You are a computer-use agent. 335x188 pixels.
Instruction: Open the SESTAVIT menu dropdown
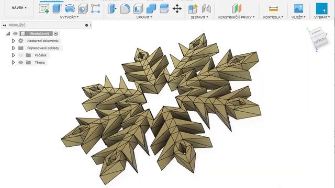click(199, 17)
